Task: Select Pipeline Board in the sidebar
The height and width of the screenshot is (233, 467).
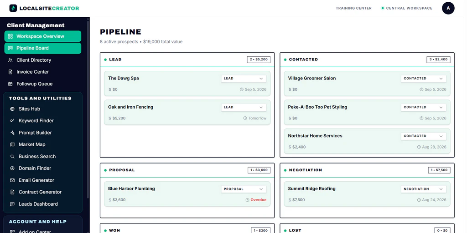Action: [x=42, y=48]
